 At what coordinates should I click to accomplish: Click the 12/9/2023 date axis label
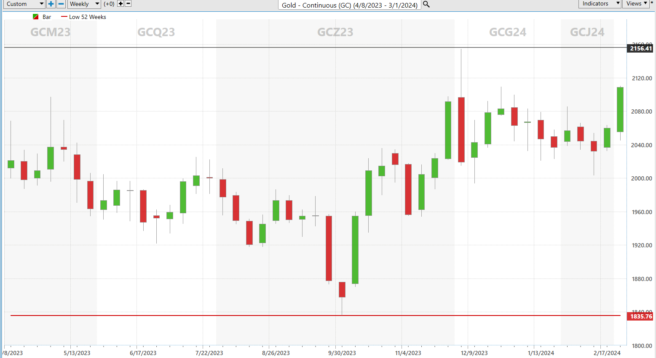coord(474,353)
